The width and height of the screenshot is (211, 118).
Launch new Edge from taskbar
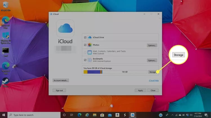coord(79,115)
